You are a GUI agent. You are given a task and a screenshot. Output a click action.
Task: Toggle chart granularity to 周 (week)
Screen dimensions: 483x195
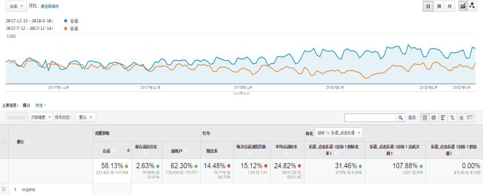[x=439, y=6]
